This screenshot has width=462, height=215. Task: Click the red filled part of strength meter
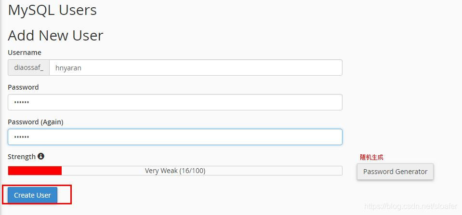coord(35,171)
